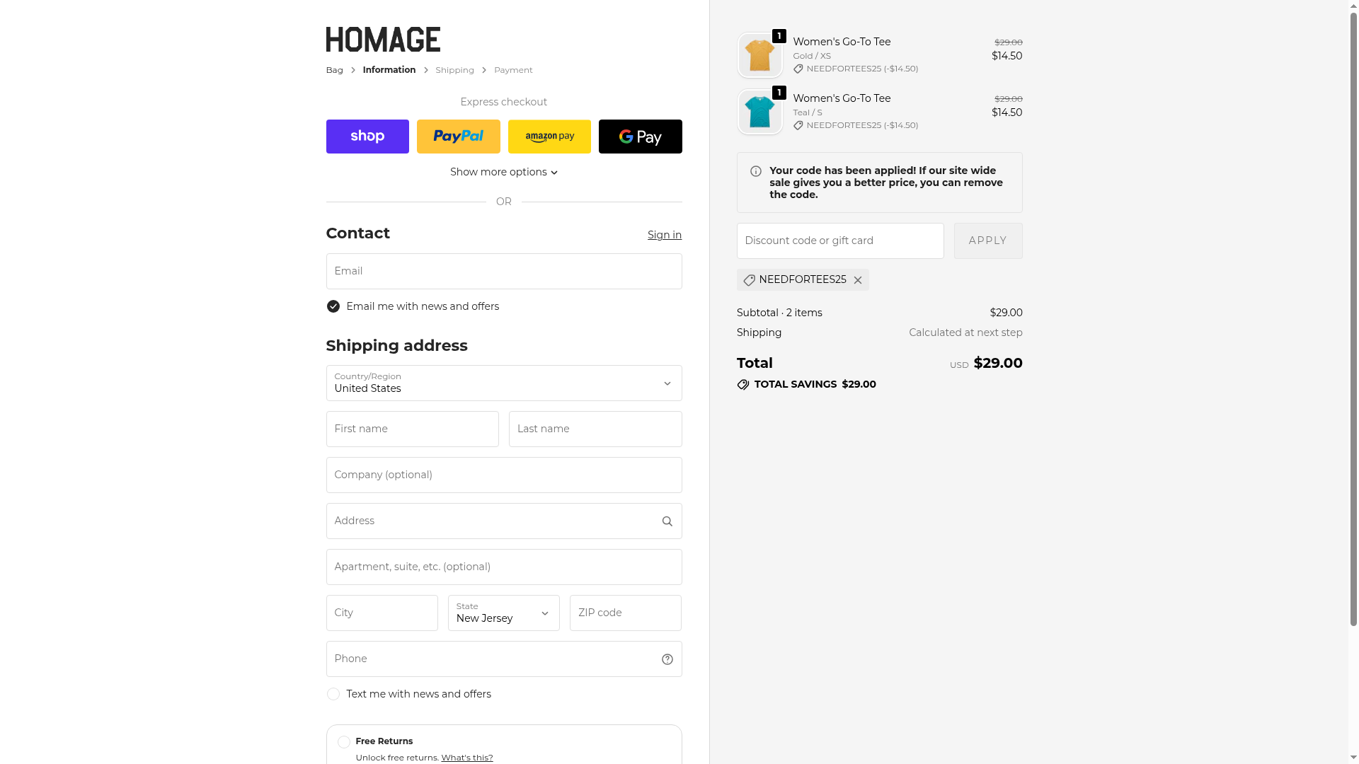Screen dimensions: 1359x764
Task: Choose PayPal express checkout
Action: pos(458,137)
